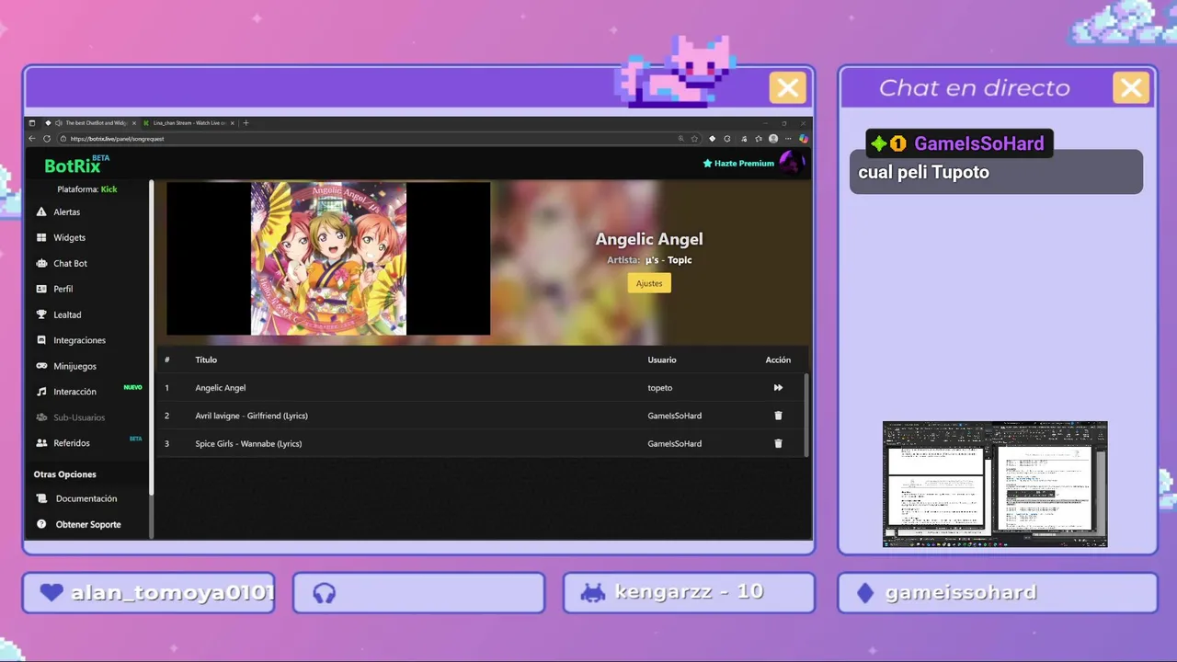Click the Interacción music note icon
The width and height of the screenshot is (1177, 662).
[x=41, y=392]
